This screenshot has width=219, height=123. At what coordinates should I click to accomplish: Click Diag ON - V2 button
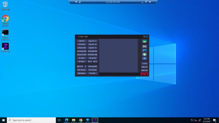pos(92,44)
